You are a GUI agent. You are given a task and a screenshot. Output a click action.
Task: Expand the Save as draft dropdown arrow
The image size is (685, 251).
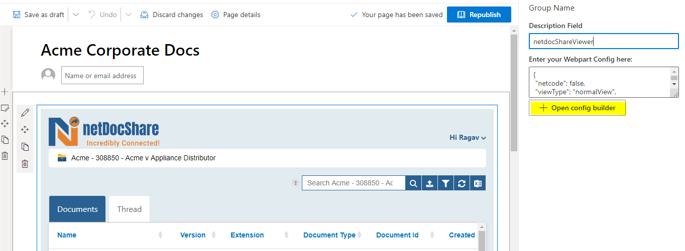pyautogui.click(x=76, y=15)
